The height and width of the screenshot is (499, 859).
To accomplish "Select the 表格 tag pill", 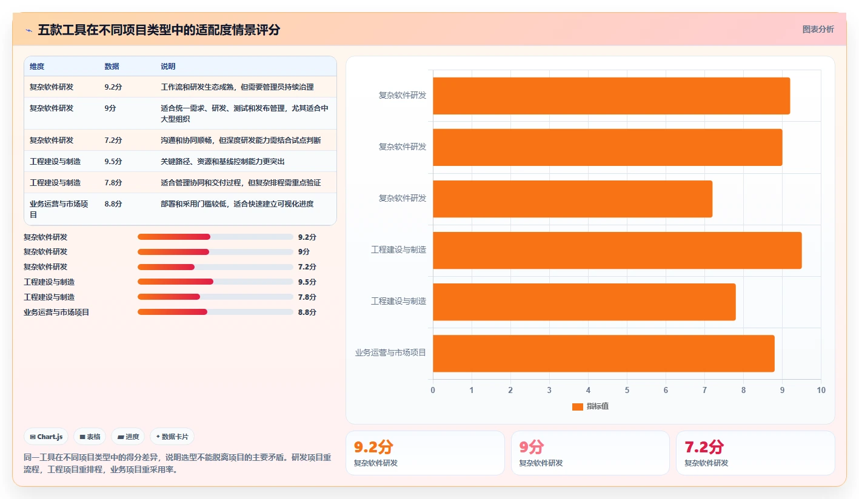I will click(90, 437).
